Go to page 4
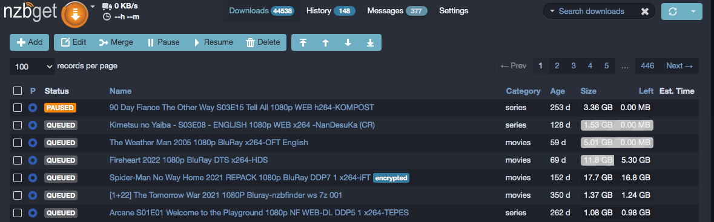Viewport: 714px width, 222px height. [590, 66]
